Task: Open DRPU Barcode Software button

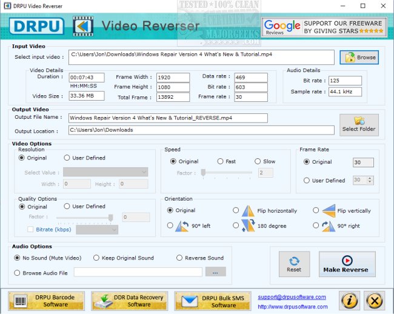Action: [x=47, y=301]
